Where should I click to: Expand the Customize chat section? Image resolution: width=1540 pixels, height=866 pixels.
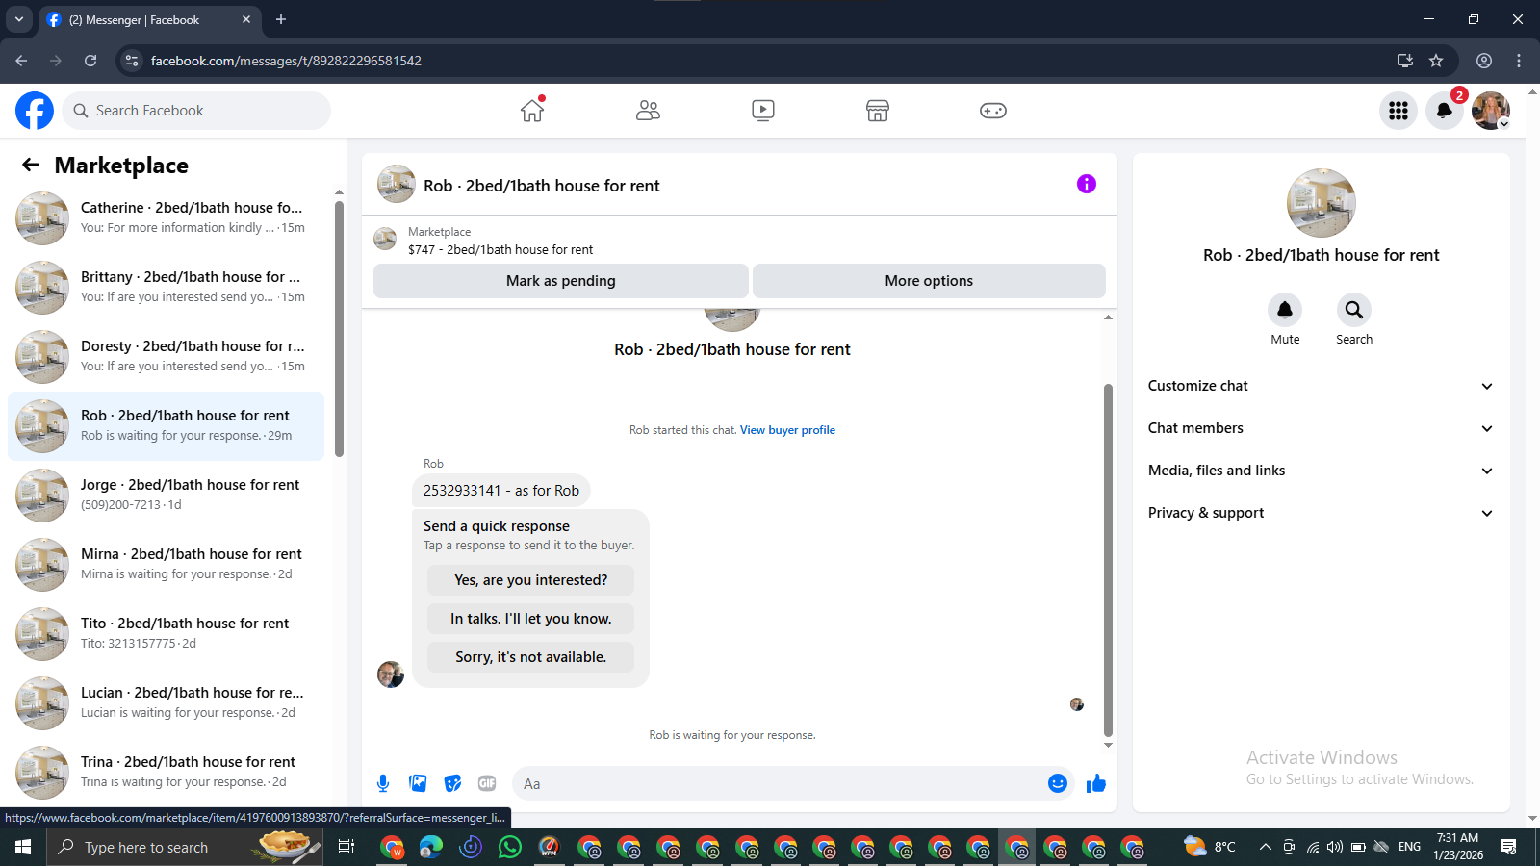point(1321,386)
